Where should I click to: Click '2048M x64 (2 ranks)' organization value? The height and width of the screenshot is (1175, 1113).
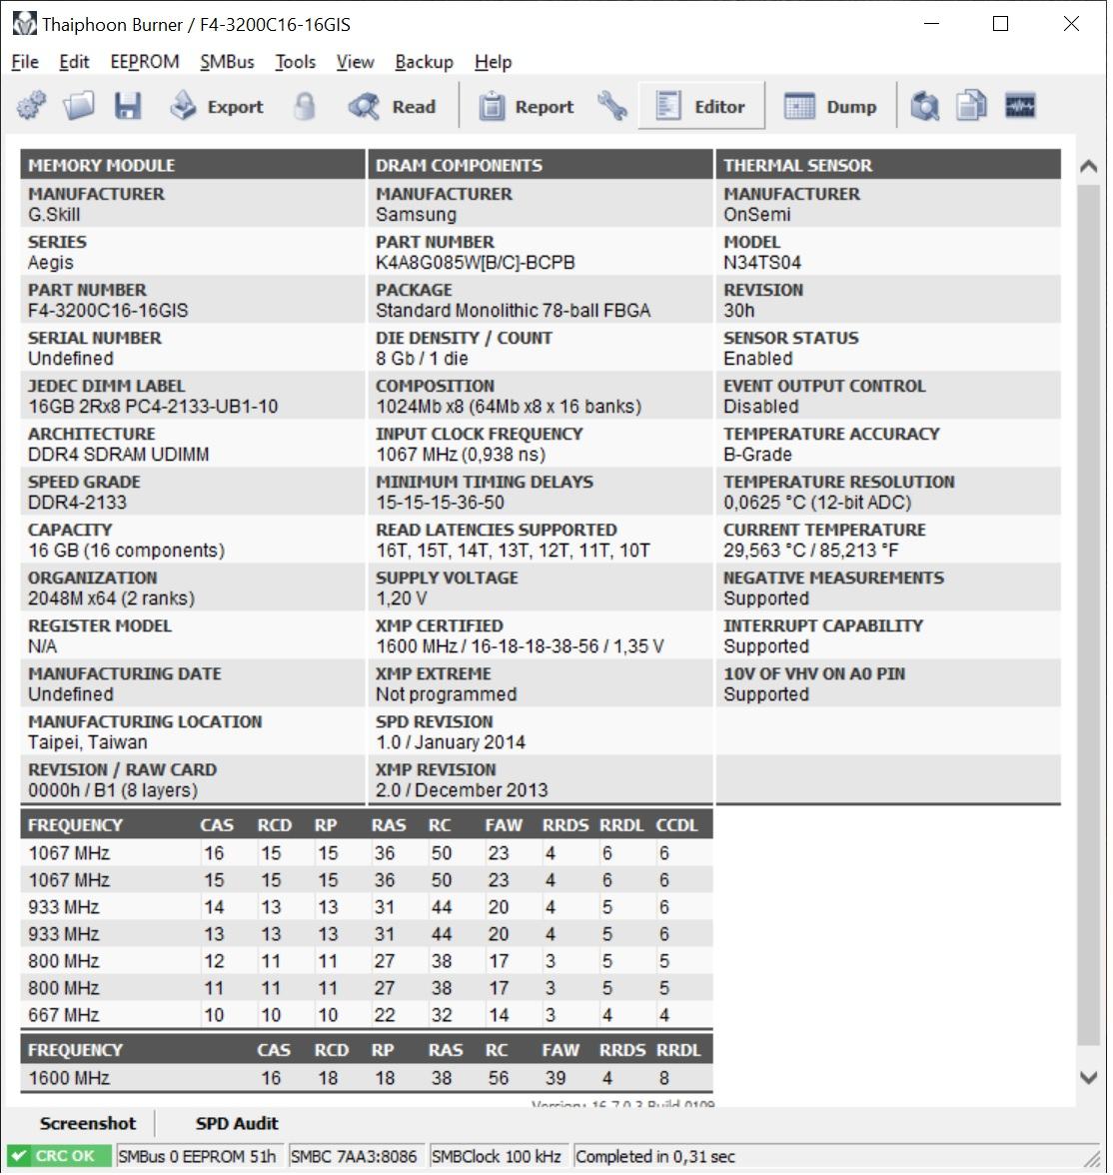pyautogui.click(x=111, y=597)
